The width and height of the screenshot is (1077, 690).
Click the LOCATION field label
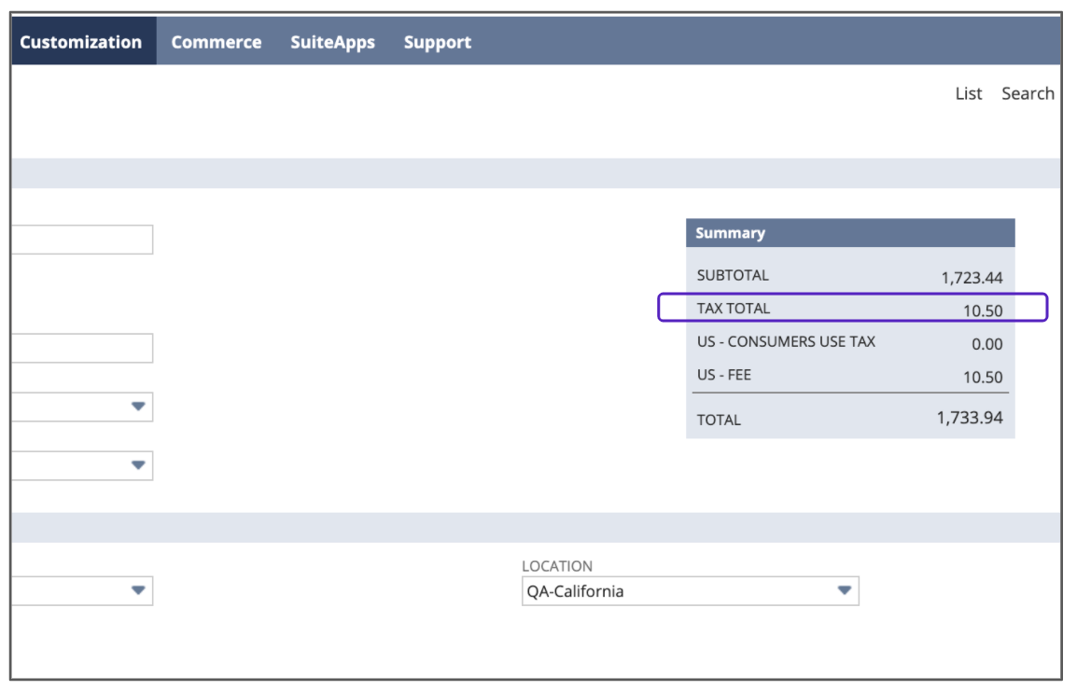557,566
